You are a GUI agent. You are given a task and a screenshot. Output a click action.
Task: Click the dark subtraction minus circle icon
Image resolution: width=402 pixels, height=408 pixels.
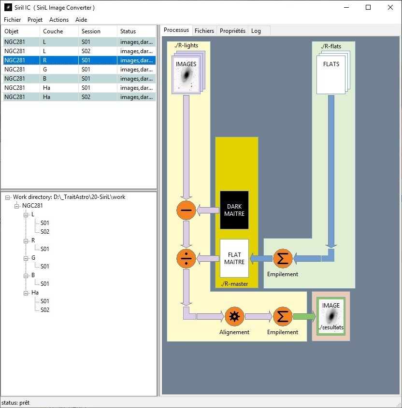[x=186, y=210]
